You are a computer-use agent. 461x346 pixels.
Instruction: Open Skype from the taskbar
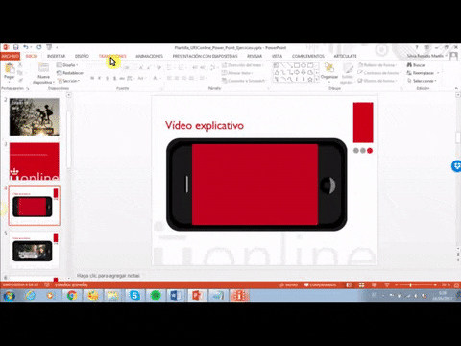point(134,295)
